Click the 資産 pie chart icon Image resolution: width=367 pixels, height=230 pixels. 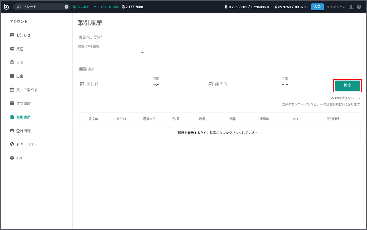coord(12,49)
